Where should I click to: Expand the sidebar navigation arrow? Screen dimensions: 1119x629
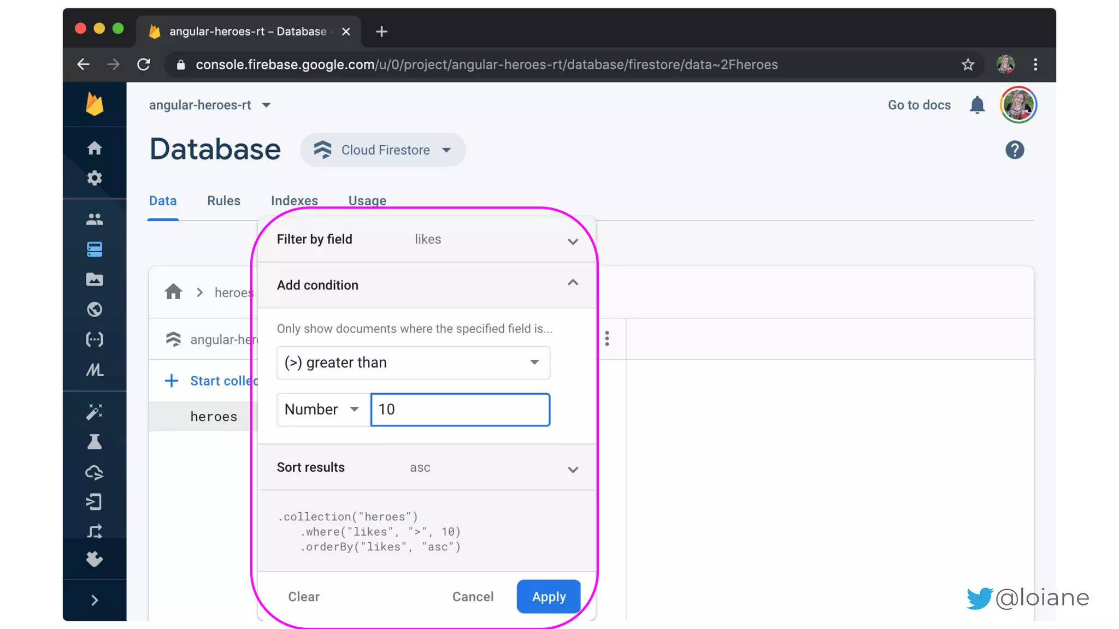95,600
